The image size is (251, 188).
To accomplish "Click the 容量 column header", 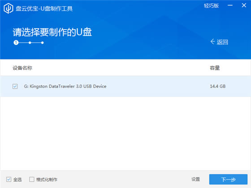I will [215, 68].
